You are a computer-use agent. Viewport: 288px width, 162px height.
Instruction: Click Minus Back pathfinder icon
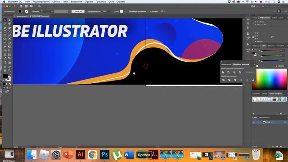(253, 80)
